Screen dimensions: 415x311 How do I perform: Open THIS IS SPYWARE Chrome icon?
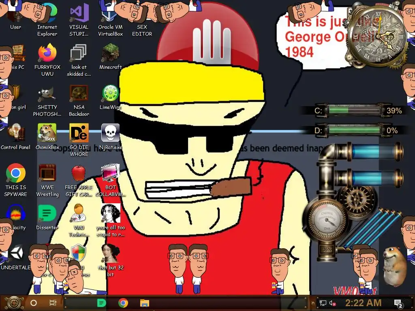(15, 180)
